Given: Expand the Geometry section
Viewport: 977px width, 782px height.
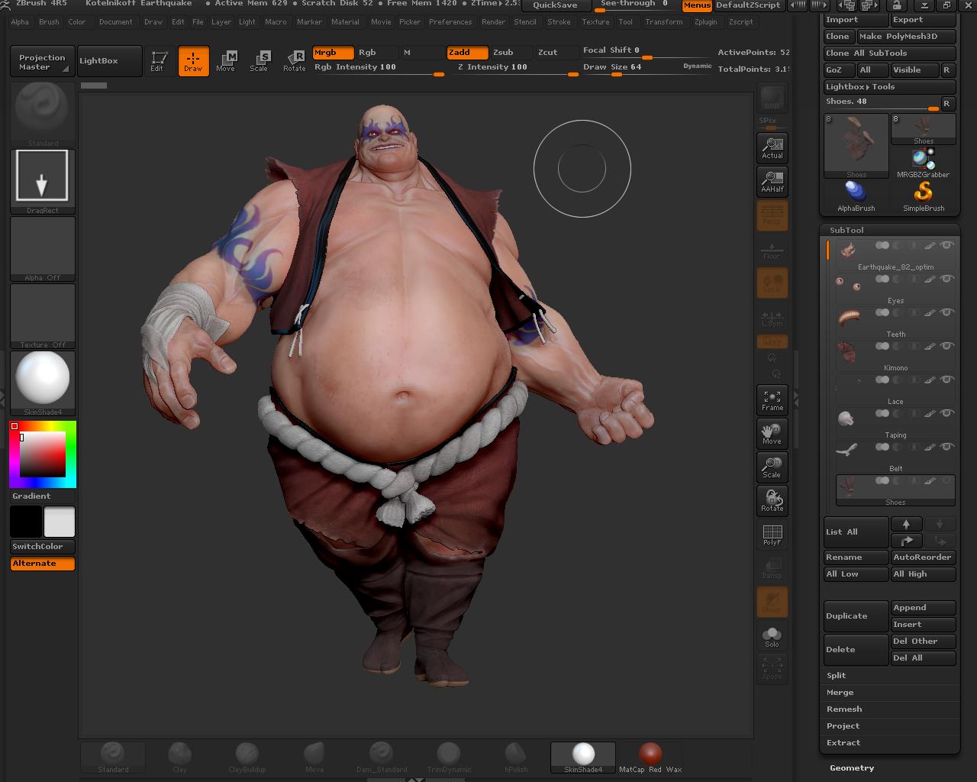Looking at the screenshot, I should point(852,767).
